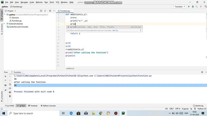Open the View menu
Viewport: 207px width, 116px height.
pos(17,2)
